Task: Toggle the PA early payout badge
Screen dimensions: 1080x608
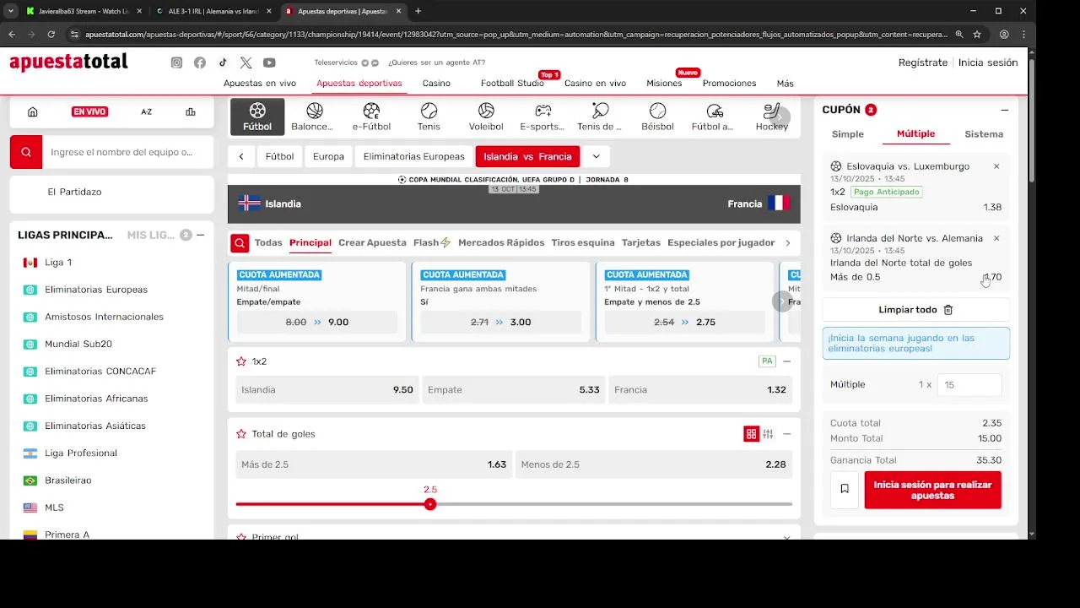Action: (767, 361)
